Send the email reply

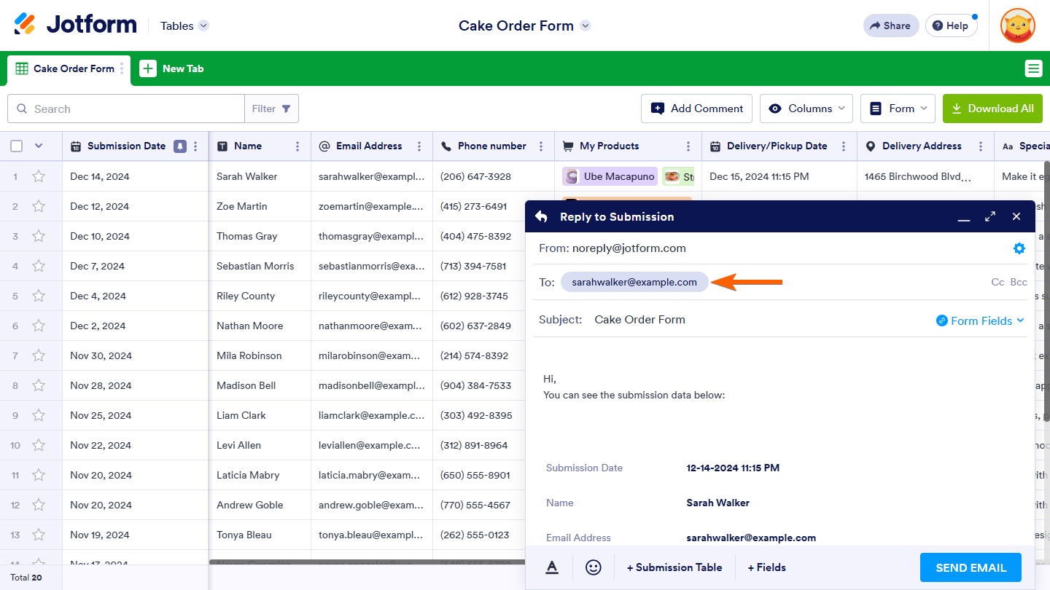point(971,567)
